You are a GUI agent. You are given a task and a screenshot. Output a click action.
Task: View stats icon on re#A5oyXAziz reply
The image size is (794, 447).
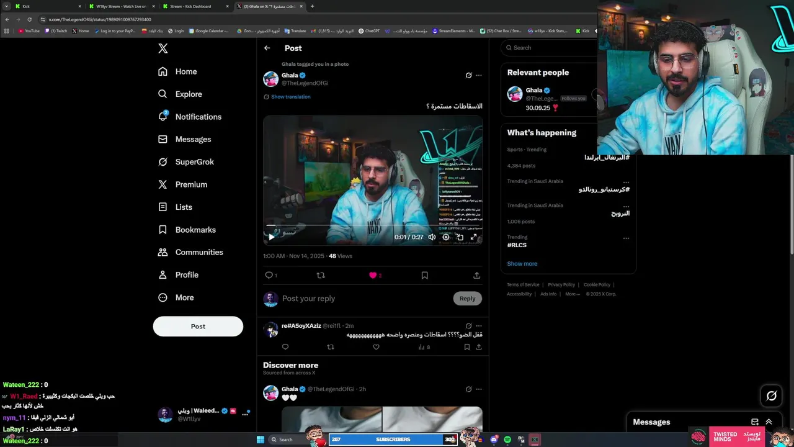tap(422, 347)
